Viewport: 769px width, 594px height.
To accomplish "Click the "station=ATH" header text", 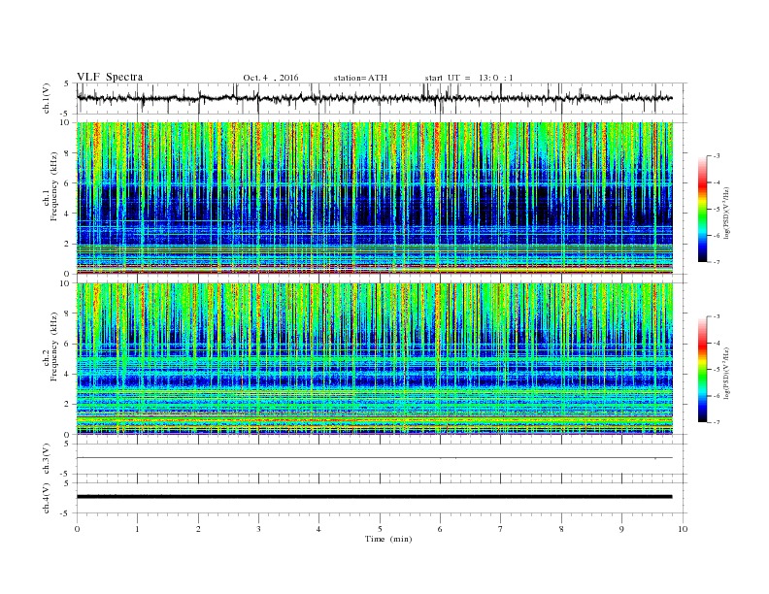I will click(360, 78).
